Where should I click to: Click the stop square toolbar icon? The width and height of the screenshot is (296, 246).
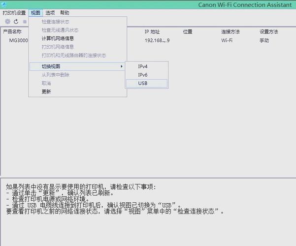(25, 22)
